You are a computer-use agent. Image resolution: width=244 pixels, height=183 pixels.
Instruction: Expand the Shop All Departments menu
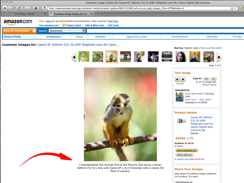[x=19, y=31]
